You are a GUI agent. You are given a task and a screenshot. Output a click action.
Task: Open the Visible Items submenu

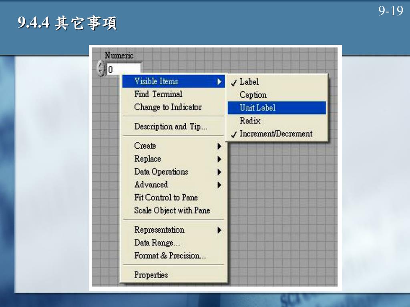(x=173, y=82)
